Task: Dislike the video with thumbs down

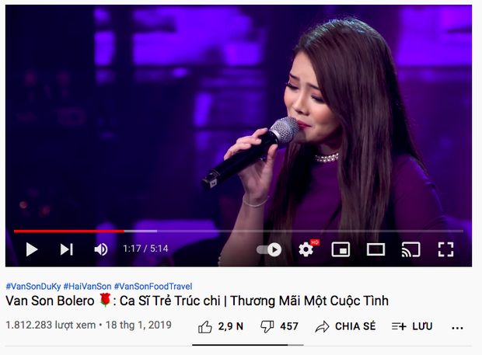Action: pyautogui.click(x=267, y=327)
